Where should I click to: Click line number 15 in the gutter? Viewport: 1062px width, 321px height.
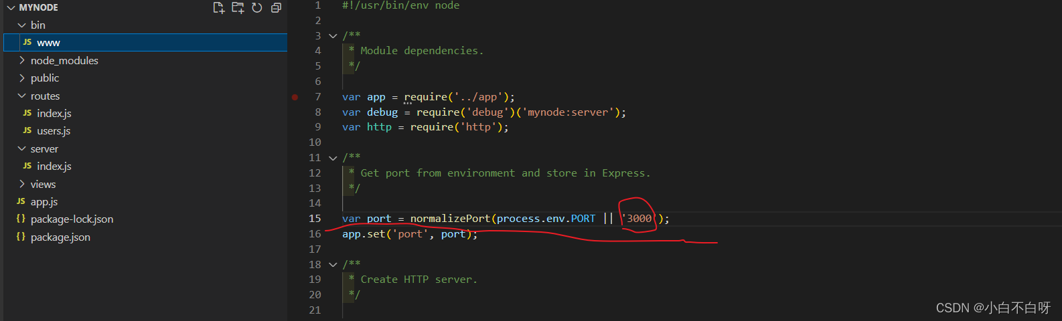point(315,219)
